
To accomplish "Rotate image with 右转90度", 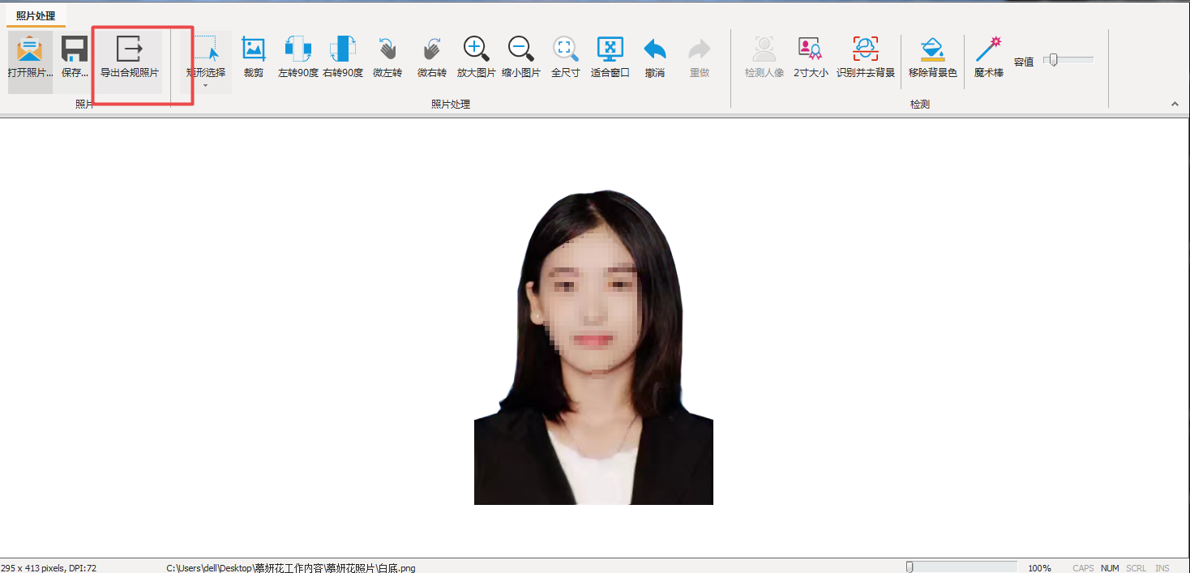I will coord(343,57).
